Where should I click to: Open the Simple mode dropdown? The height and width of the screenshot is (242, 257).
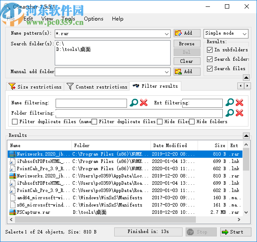(x=245, y=34)
